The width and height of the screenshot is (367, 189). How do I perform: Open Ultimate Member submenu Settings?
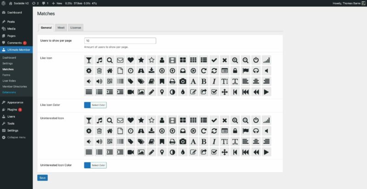click(7, 63)
